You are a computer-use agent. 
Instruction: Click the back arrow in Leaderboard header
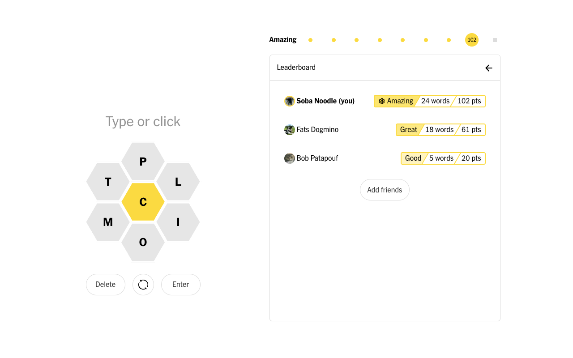click(x=489, y=68)
